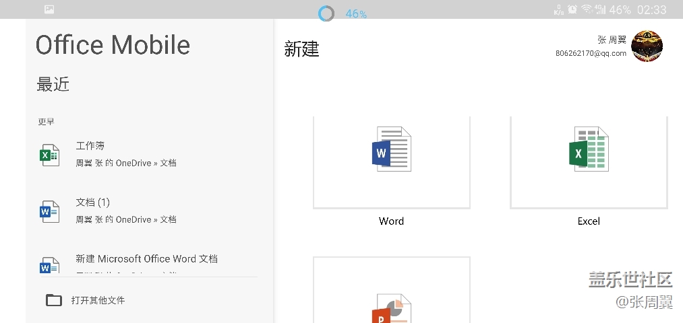
Task: Tap the image notification icon in status bar
Action: click(49, 9)
